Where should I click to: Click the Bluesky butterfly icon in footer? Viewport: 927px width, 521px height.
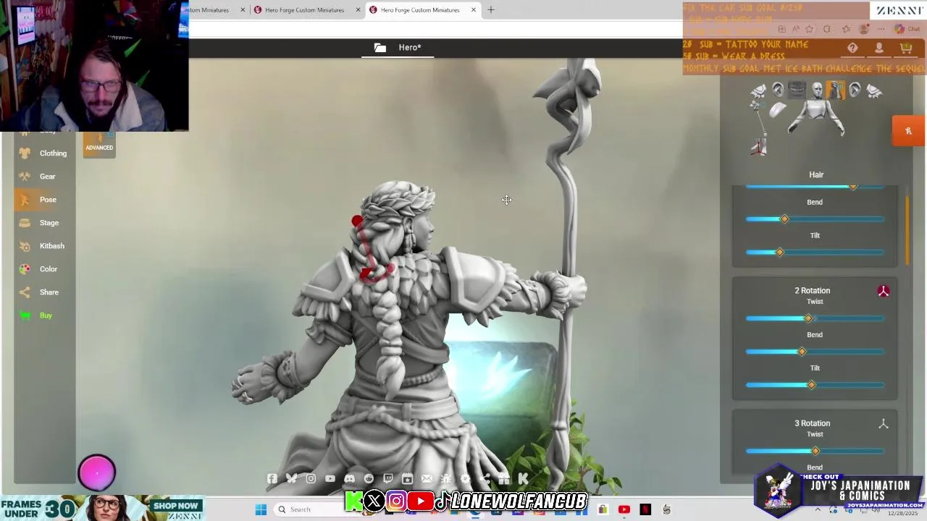coord(291,478)
